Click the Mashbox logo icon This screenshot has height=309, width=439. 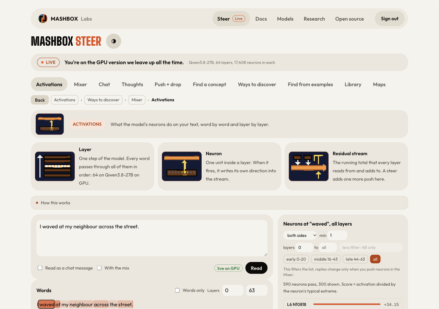click(x=43, y=19)
